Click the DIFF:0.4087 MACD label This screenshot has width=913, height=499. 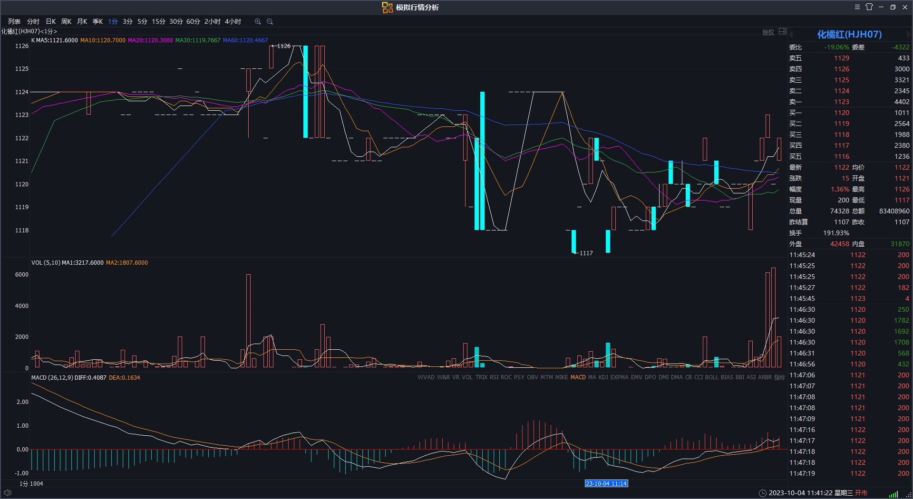pyautogui.click(x=90, y=378)
